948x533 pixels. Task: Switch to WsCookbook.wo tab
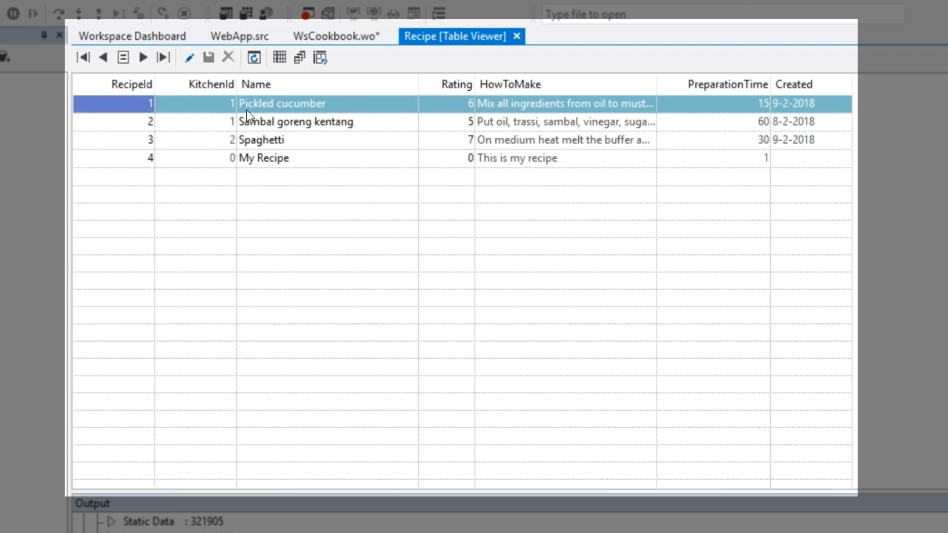[336, 36]
